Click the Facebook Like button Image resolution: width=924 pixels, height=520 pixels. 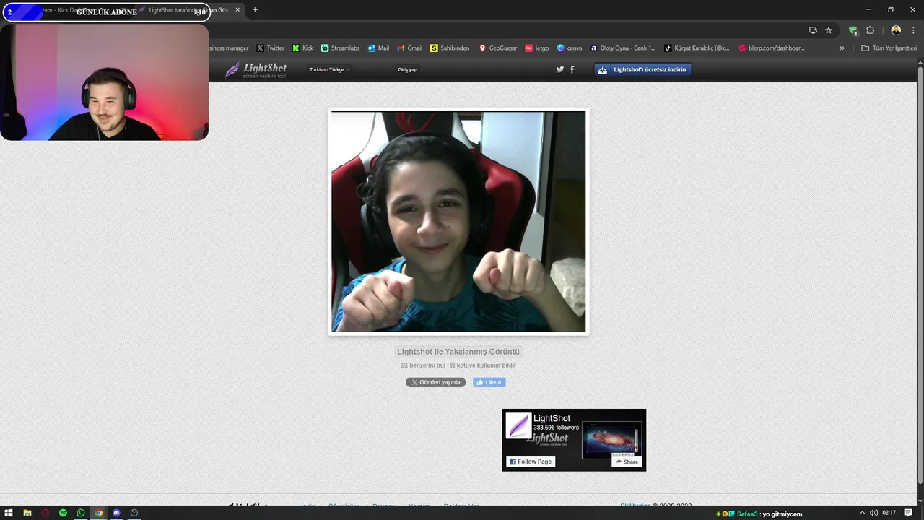(489, 382)
